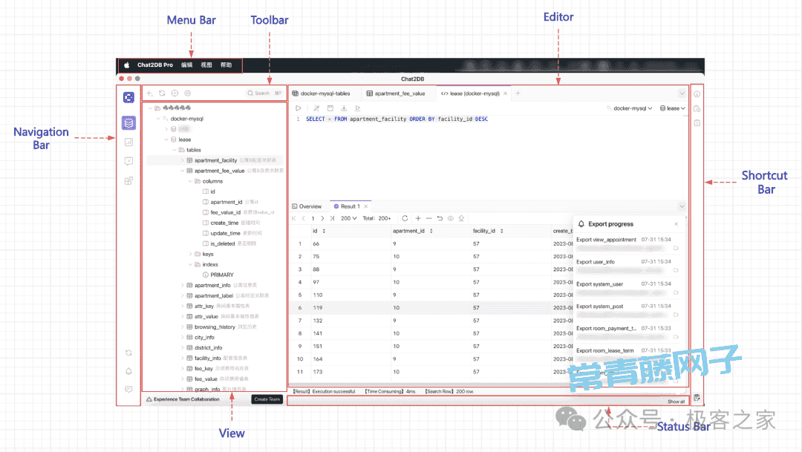Open the lease database dropdown

(673, 108)
